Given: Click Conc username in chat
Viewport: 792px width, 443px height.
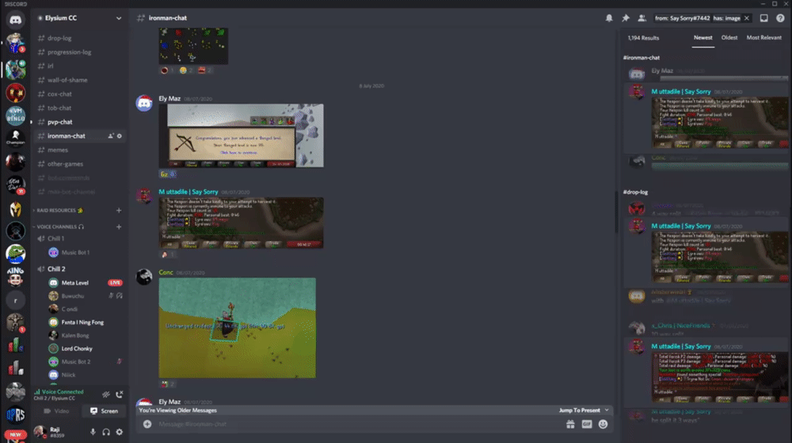Looking at the screenshot, I should [x=166, y=272].
